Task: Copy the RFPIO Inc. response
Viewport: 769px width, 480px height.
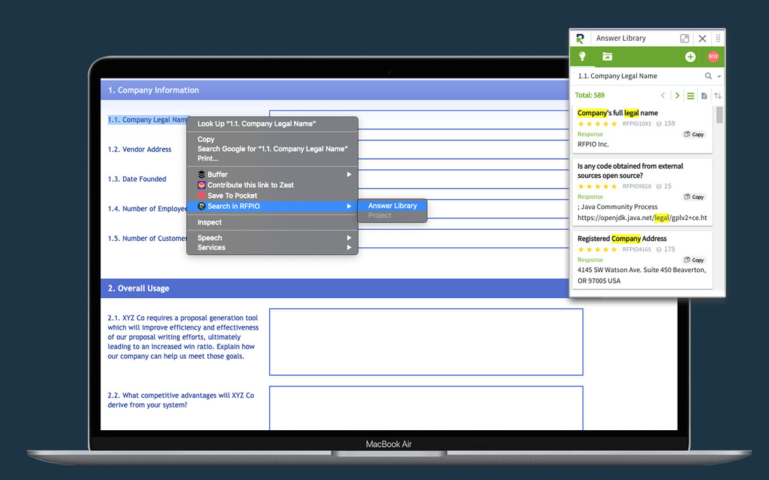Action: (x=693, y=134)
